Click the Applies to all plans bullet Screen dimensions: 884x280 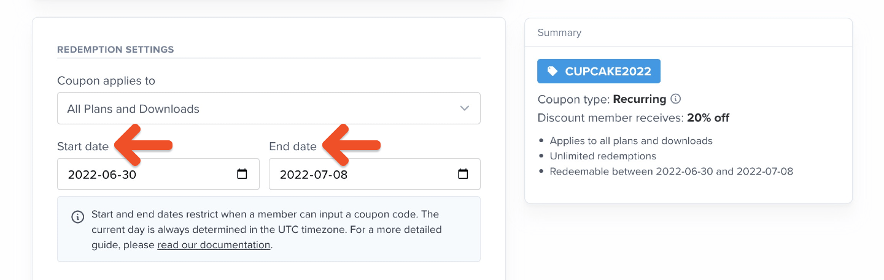631,141
